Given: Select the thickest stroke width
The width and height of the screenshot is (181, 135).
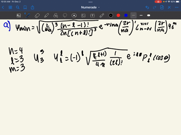Looking at the screenshot, I should (149, 15).
